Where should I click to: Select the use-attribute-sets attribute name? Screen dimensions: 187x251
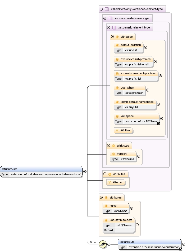coord(121,220)
